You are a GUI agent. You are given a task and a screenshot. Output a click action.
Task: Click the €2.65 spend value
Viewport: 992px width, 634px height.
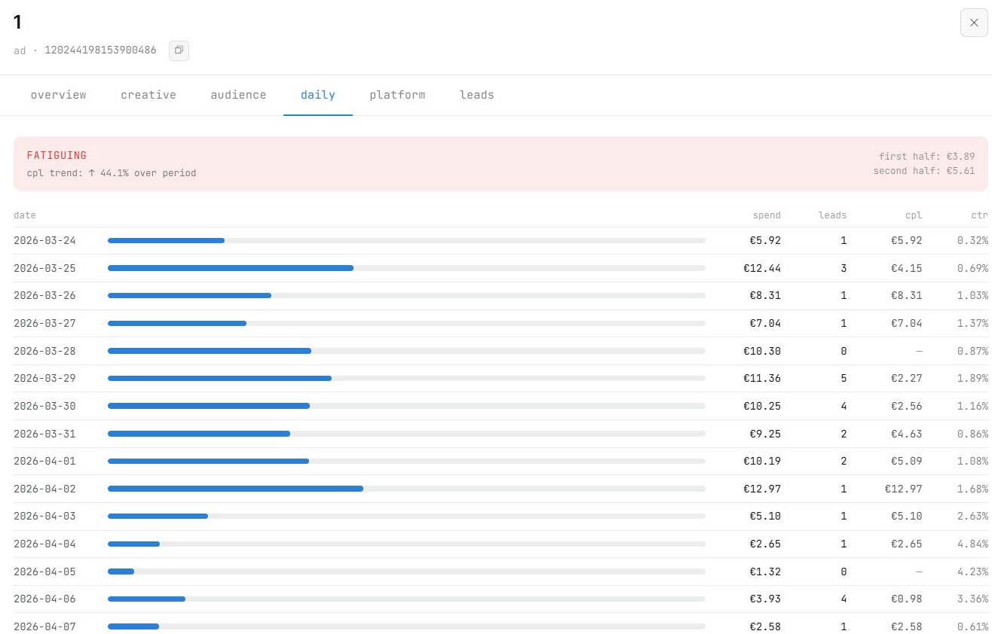(x=765, y=544)
